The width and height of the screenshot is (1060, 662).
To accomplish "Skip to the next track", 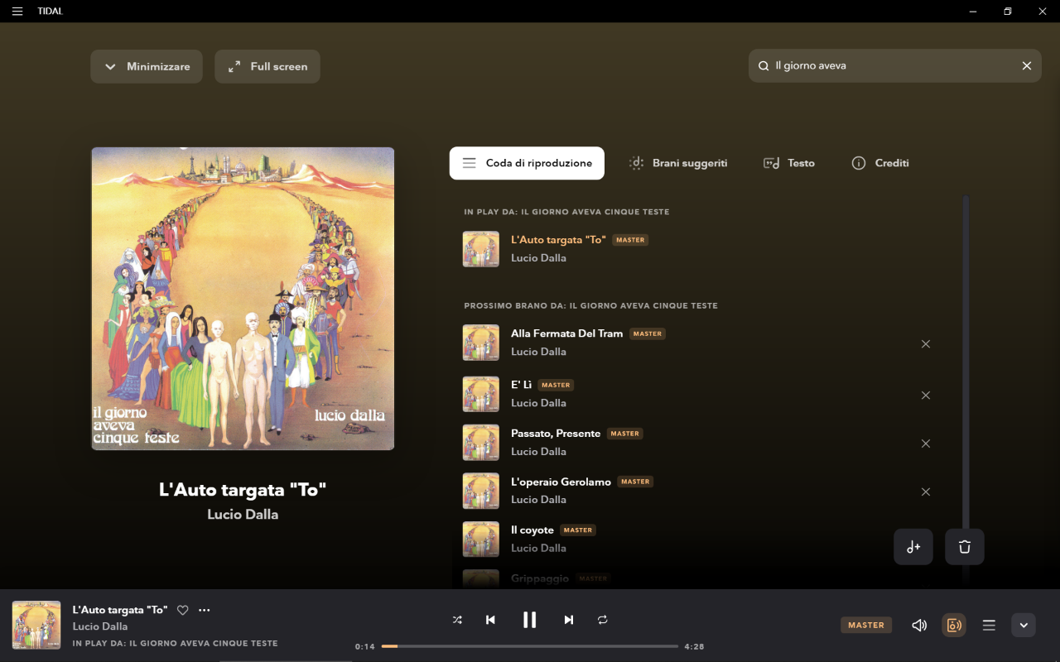I will pyautogui.click(x=569, y=620).
